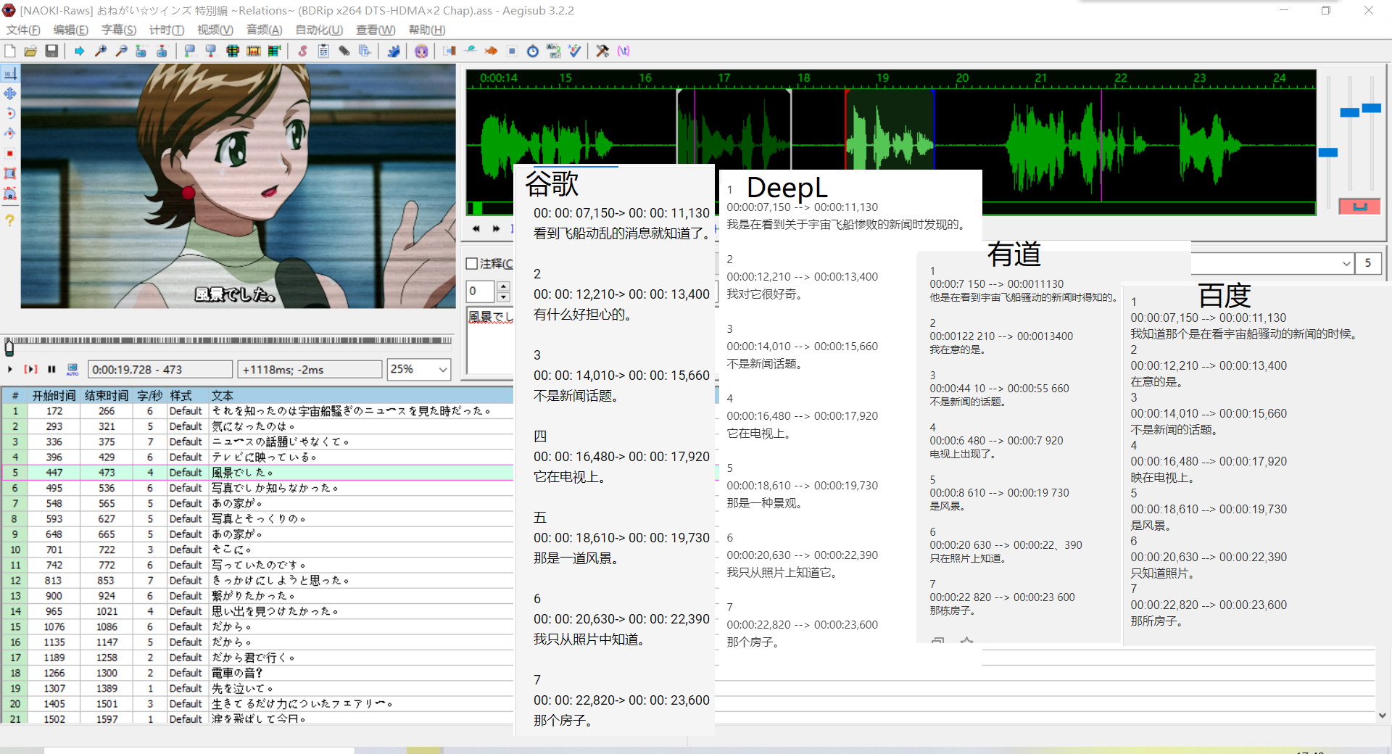Screen dimensions: 1392x754
Task: Select subtitle row 6 写真でしか知らなかった
Action: pyautogui.click(x=257, y=488)
